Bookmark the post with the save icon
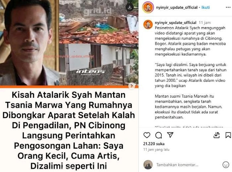 point(228,135)
